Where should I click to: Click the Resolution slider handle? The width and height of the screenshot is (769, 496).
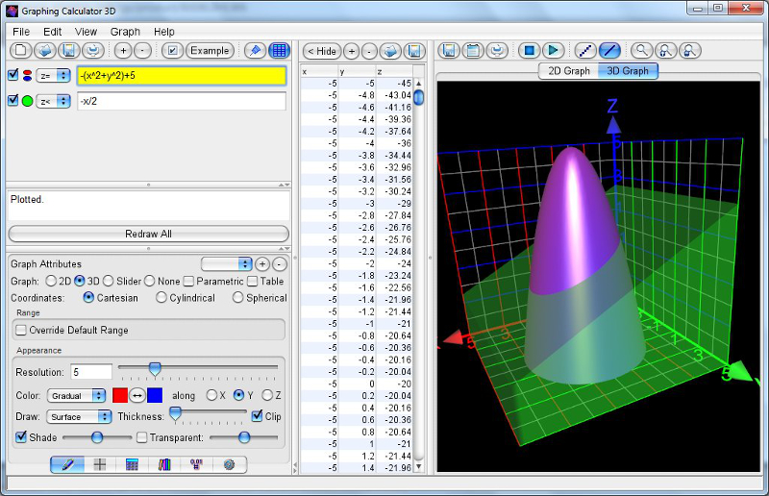click(155, 369)
